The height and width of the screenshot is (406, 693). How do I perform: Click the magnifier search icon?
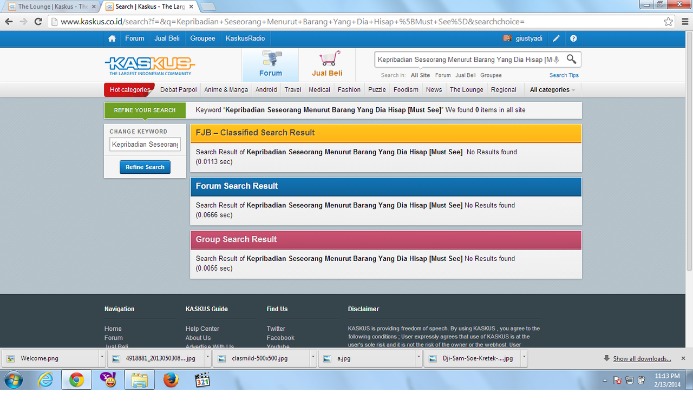point(571,59)
